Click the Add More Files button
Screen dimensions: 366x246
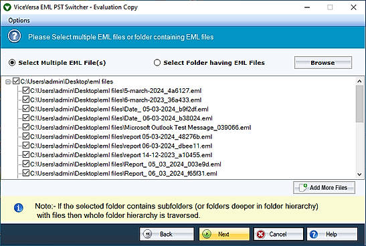[x=325, y=187]
